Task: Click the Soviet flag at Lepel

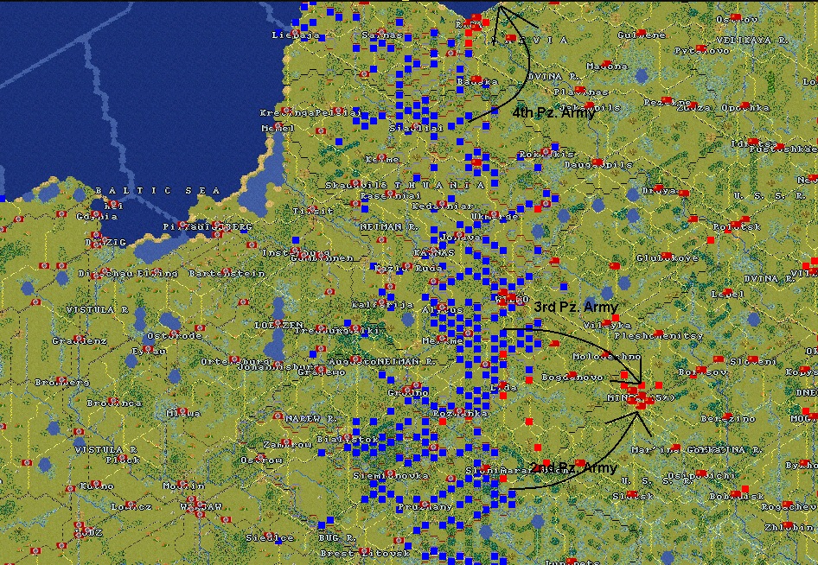Action: click(x=727, y=292)
